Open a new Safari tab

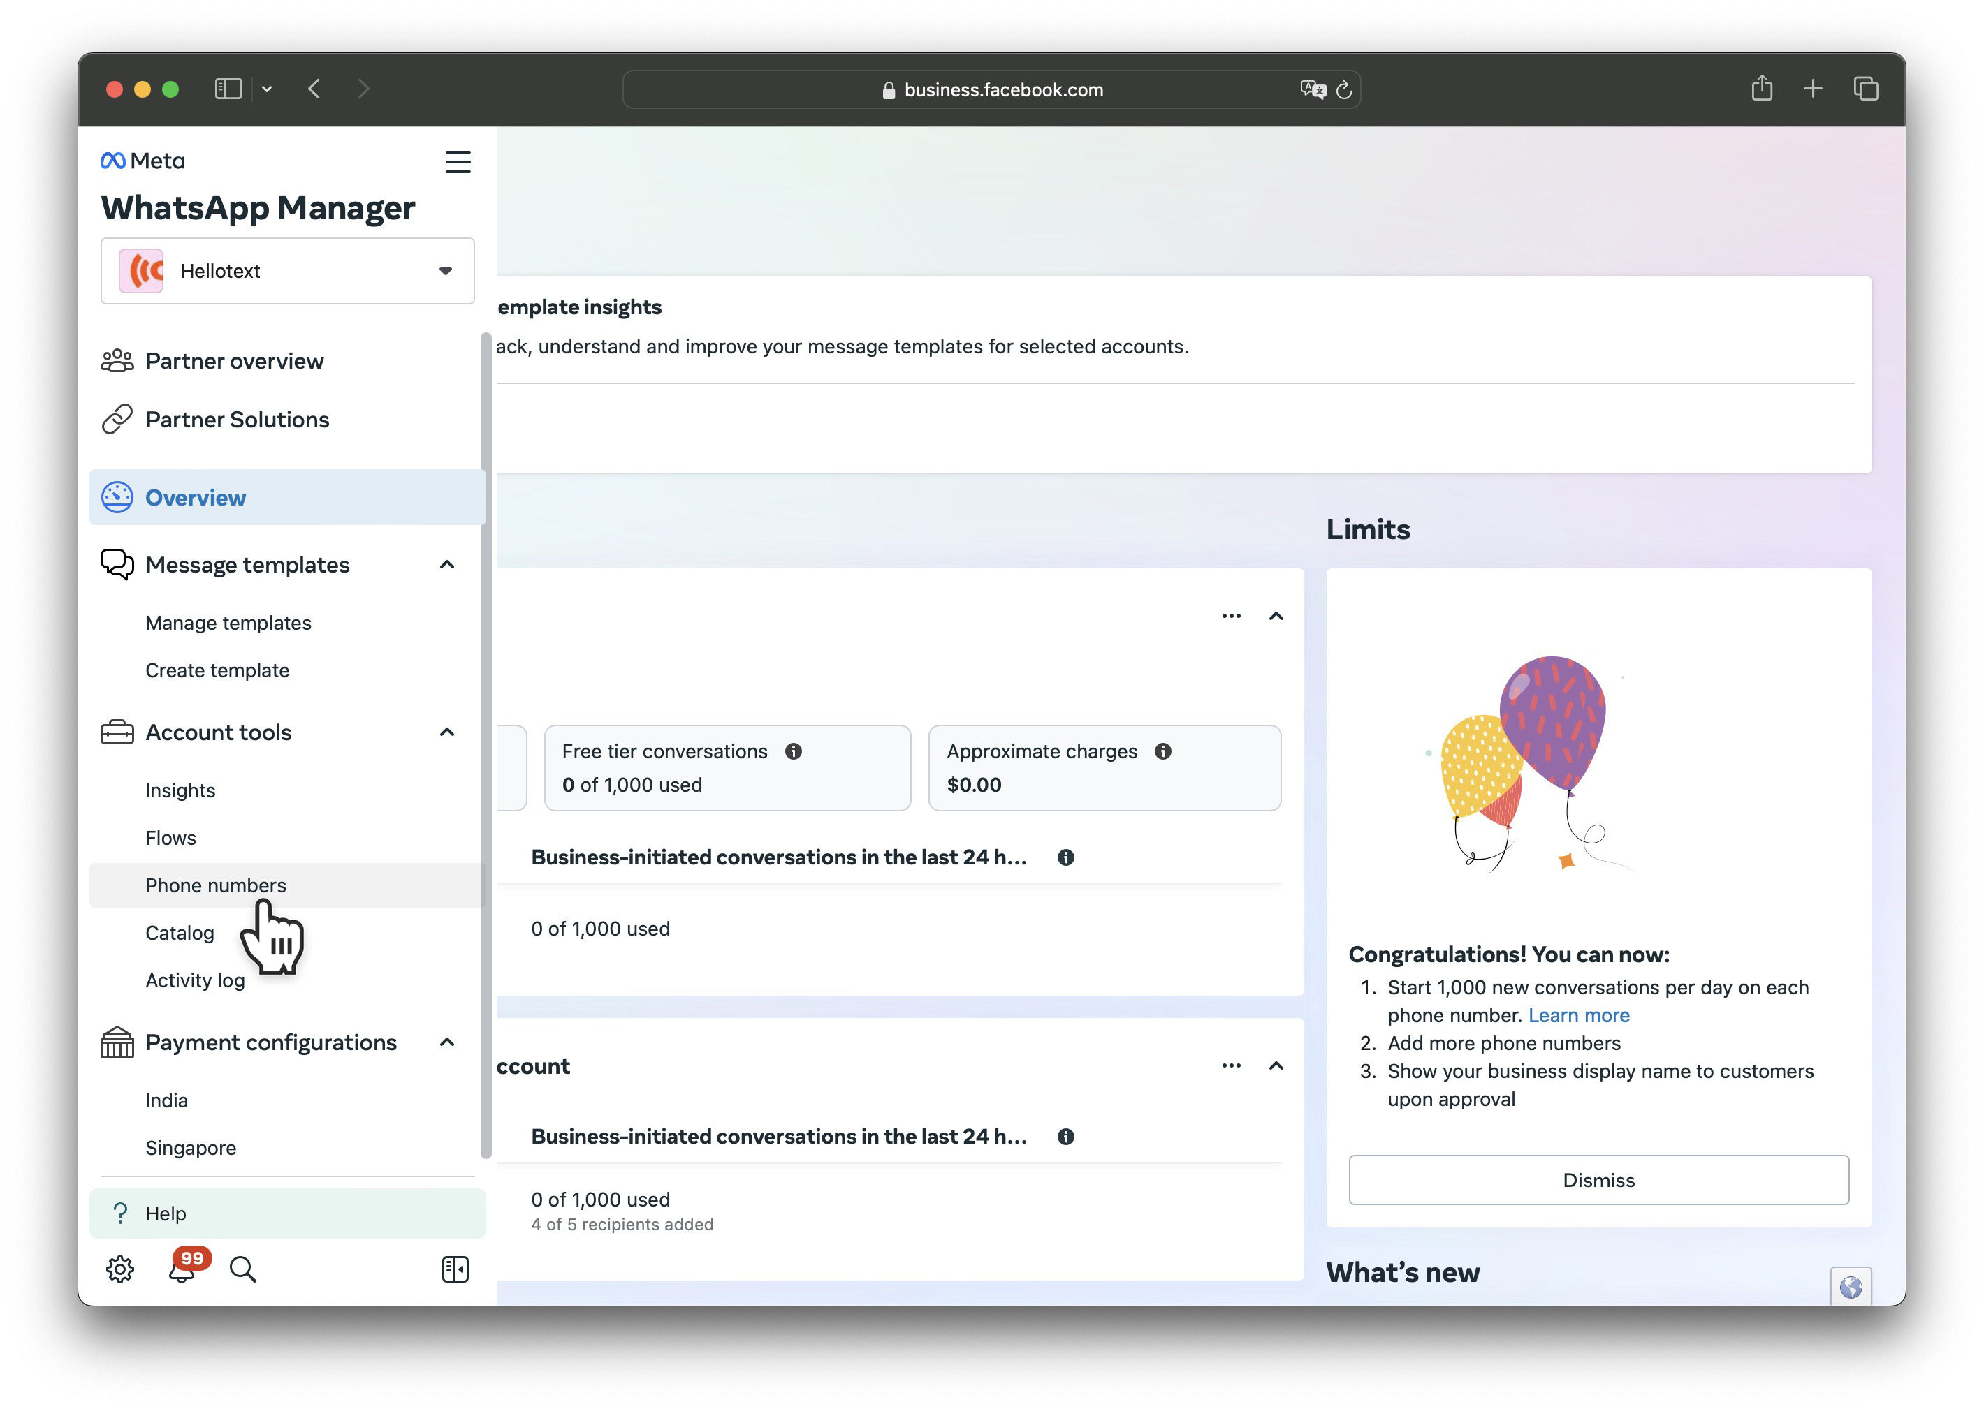click(1812, 89)
